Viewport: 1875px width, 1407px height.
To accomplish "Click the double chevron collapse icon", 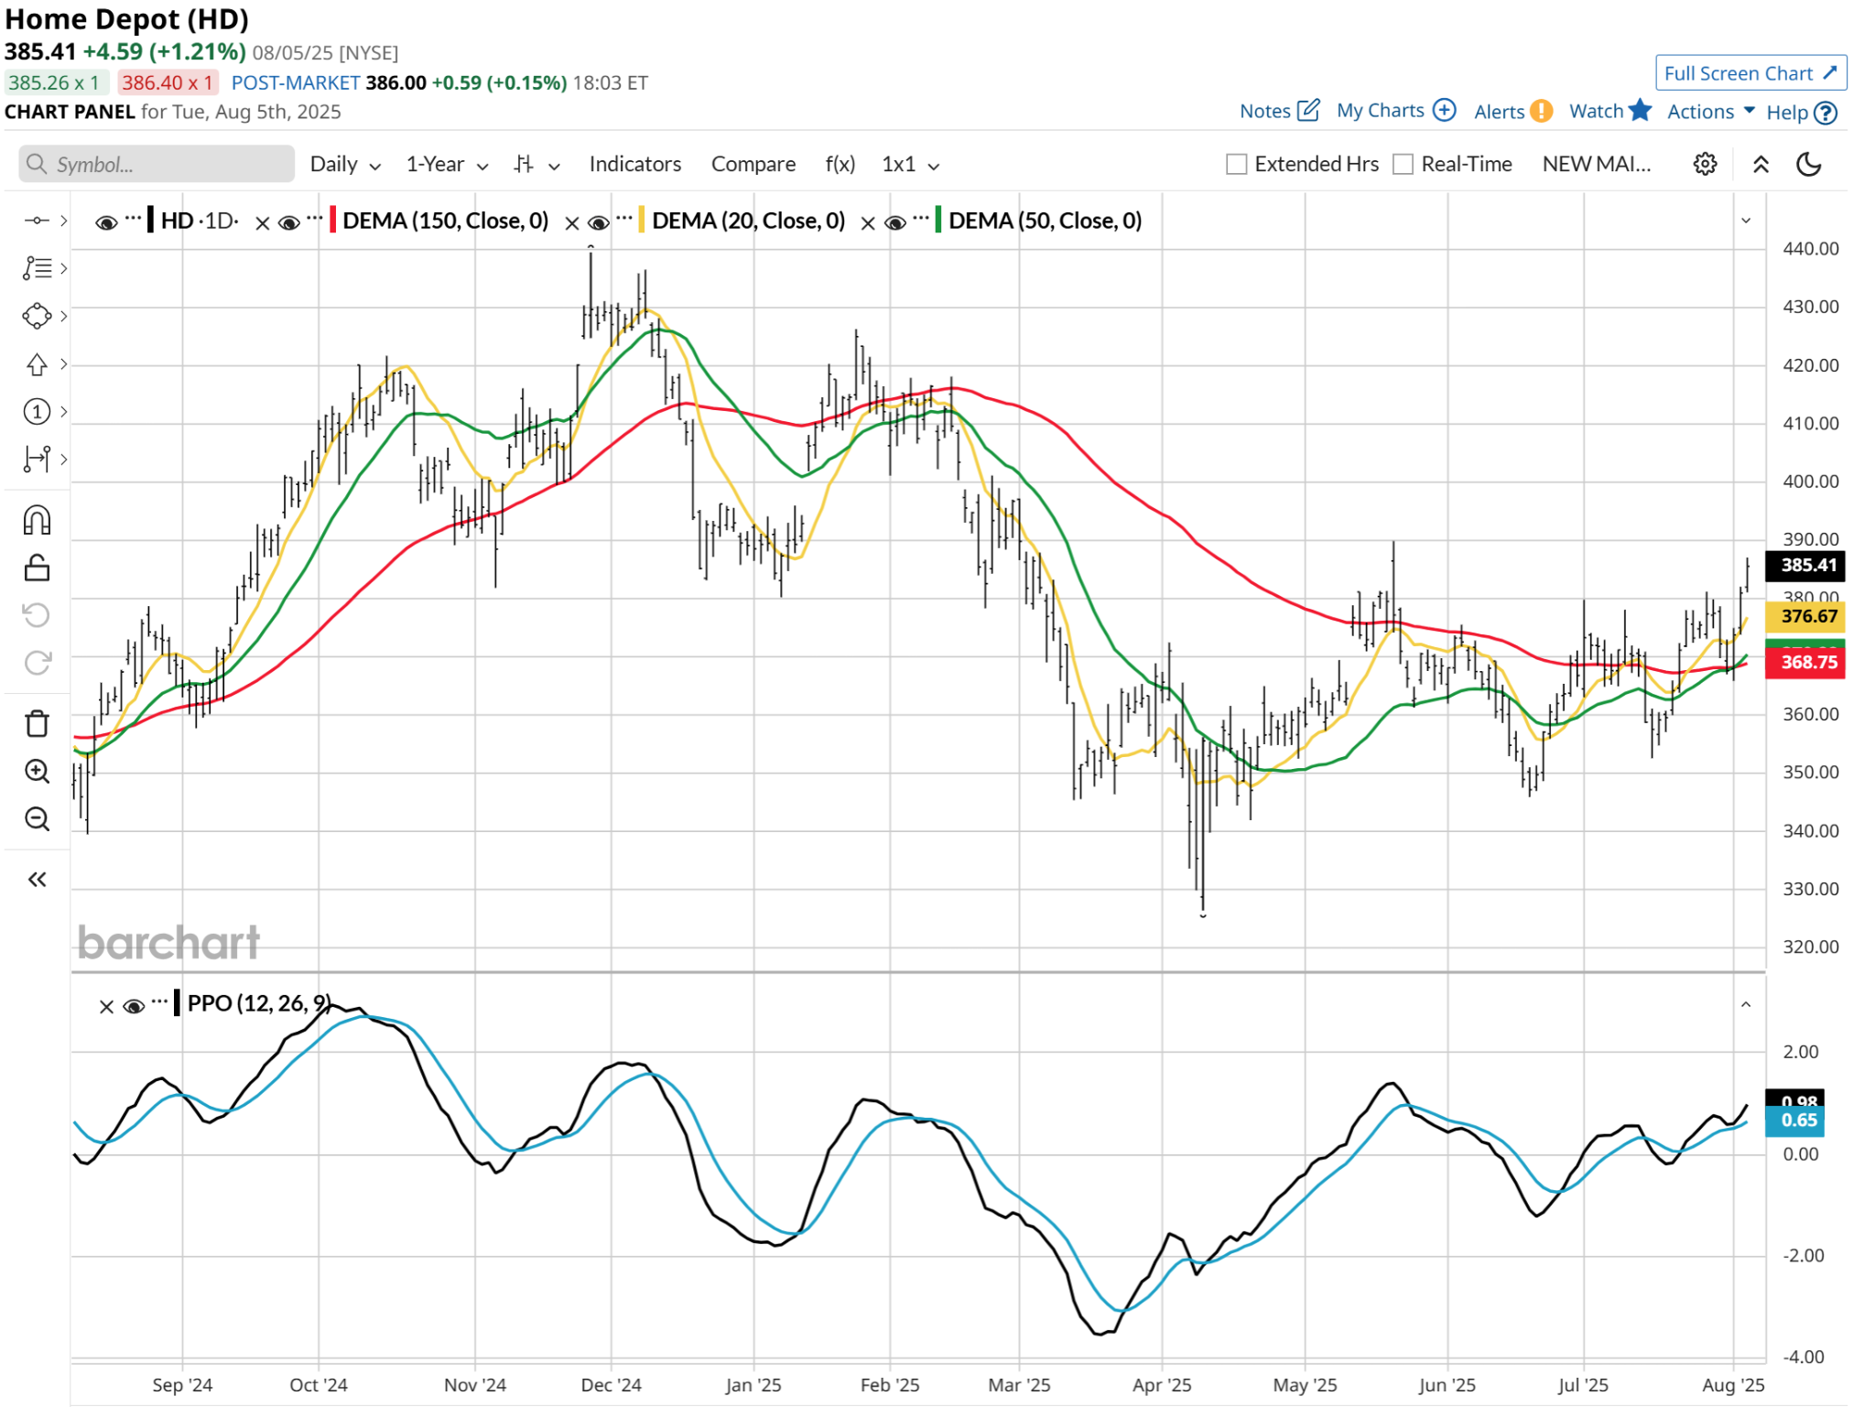I will tap(1761, 165).
